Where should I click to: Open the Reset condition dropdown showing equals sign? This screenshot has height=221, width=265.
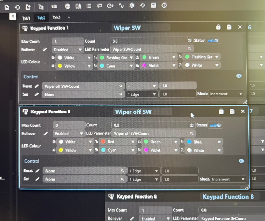[x=142, y=86]
